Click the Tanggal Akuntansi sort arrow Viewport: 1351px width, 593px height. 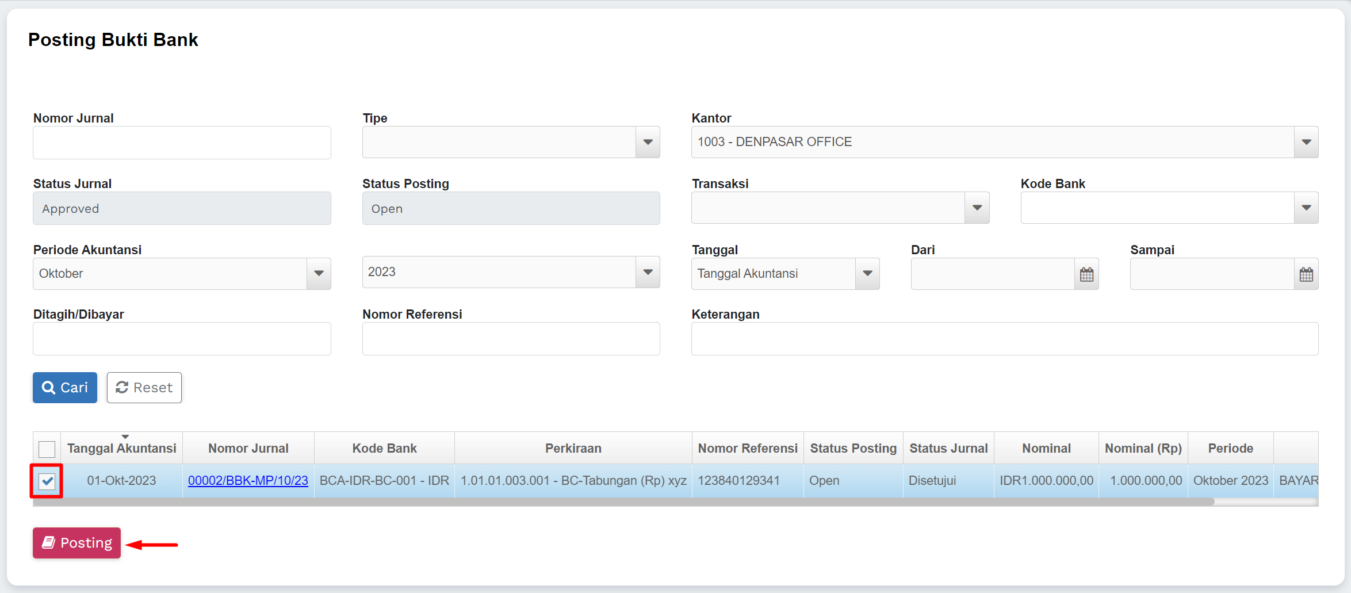[x=125, y=437]
